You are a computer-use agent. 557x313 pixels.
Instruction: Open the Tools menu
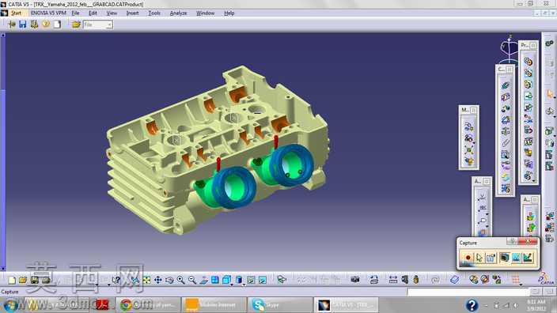click(x=154, y=13)
